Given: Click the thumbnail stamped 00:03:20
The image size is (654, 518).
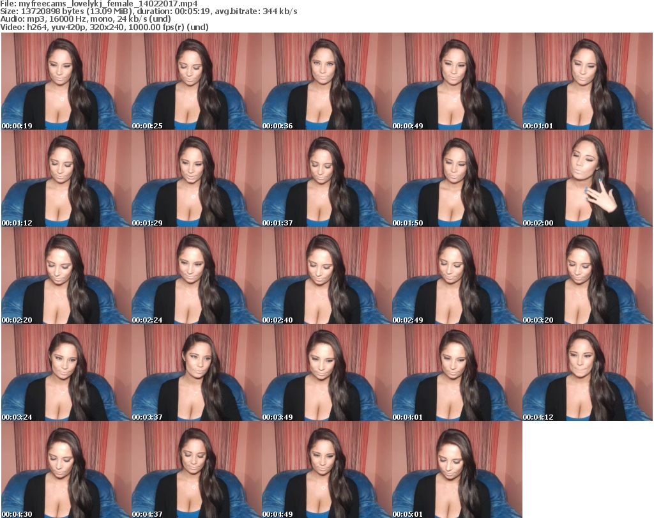Looking at the screenshot, I should point(588,275).
